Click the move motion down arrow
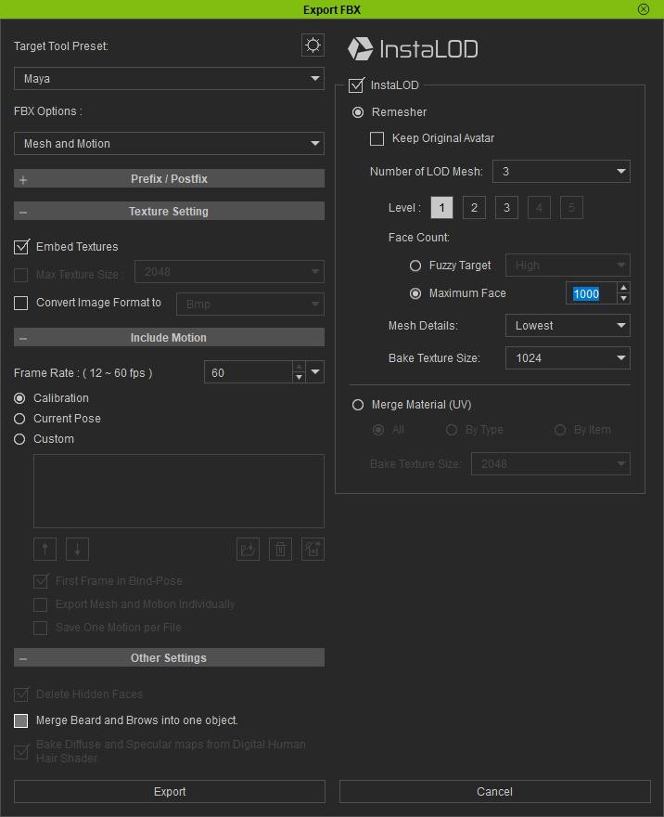This screenshot has height=817, width=664. pos(77,550)
